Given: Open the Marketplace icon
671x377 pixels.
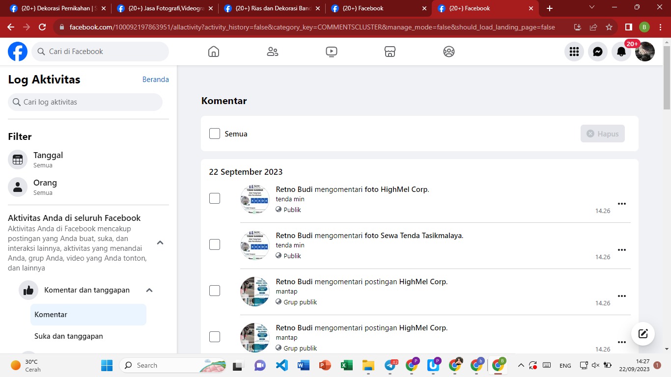Looking at the screenshot, I should pyautogui.click(x=390, y=52).
